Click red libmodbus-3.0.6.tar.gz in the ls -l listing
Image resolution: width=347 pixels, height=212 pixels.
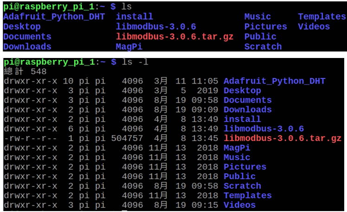(283, 139)
